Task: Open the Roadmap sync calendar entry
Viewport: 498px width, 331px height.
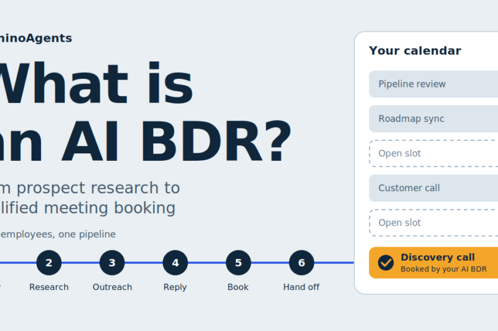Action: (433, 119)
